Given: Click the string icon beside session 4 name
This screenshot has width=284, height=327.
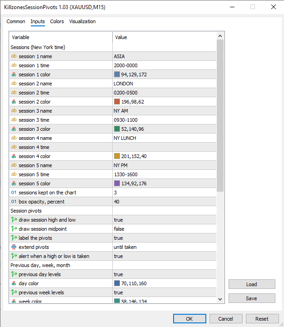Looking at the screenshot, I should 14,138.
